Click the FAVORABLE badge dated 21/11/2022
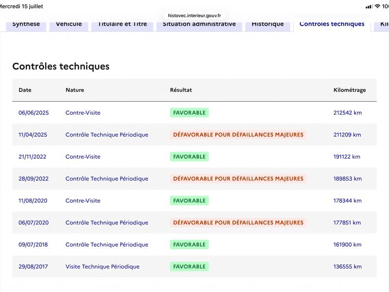 point(189,157)
